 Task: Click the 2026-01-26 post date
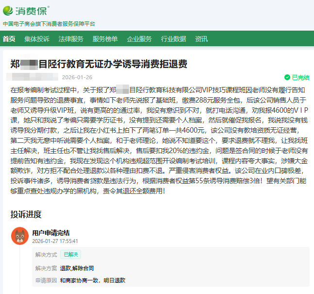(77, 77)
